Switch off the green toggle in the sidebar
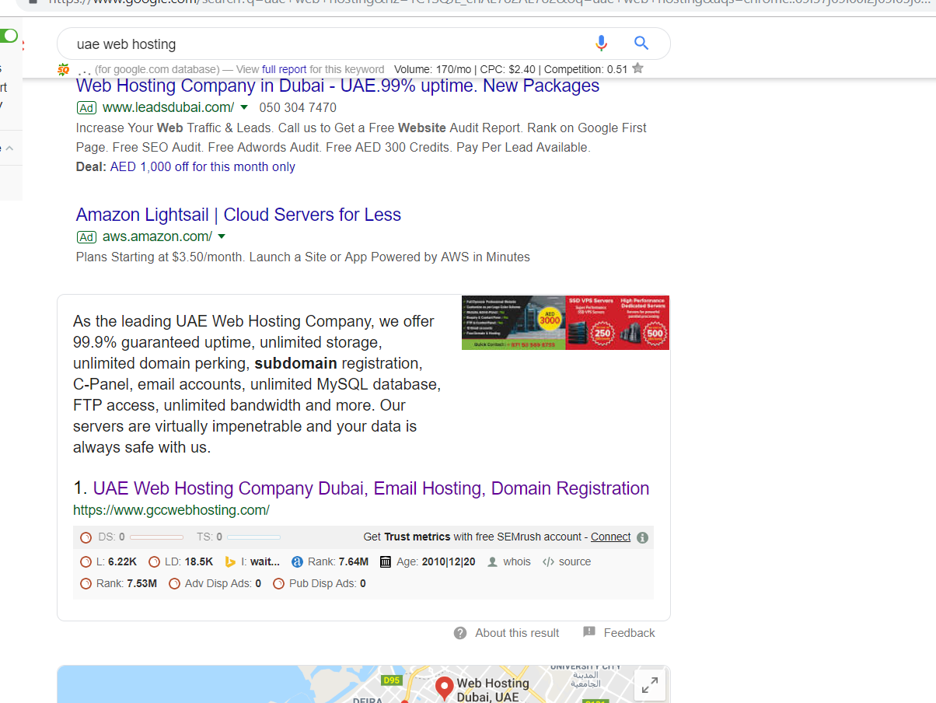The image size is (936, 703). coord(9,36)
